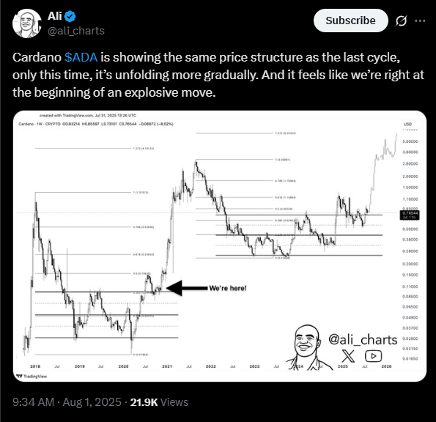Click the cartoon face watermark in chart
This screenshot has height=422, width=436.
307,347
